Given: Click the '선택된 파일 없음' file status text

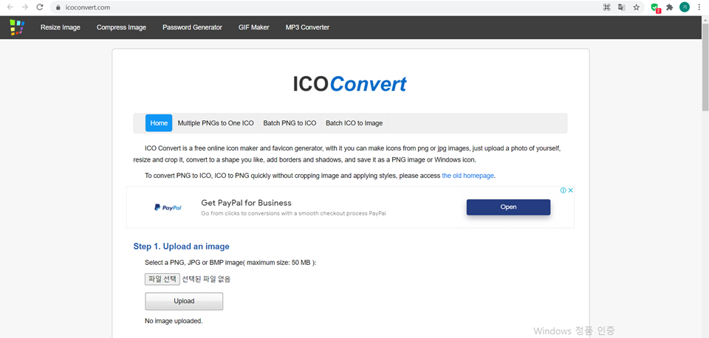Looking at the screenshot, I should pos(206,279).
